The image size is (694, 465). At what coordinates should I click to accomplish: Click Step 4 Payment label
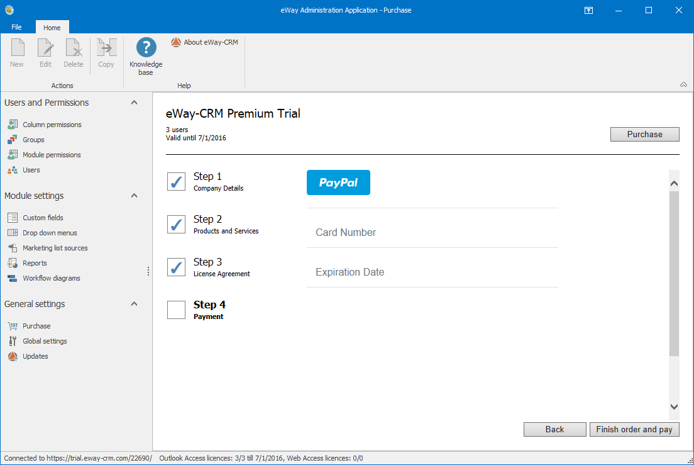(x=209, y=310)
